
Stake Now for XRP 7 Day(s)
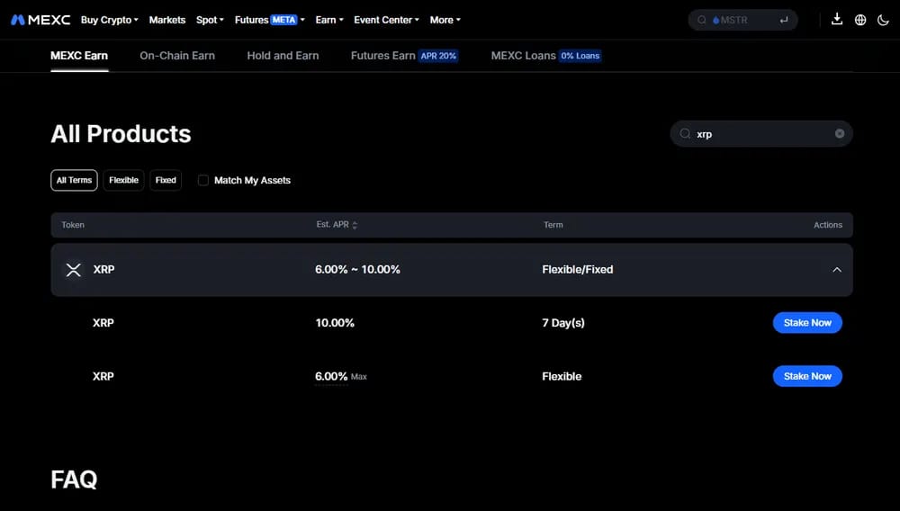[x=807, y=323]
